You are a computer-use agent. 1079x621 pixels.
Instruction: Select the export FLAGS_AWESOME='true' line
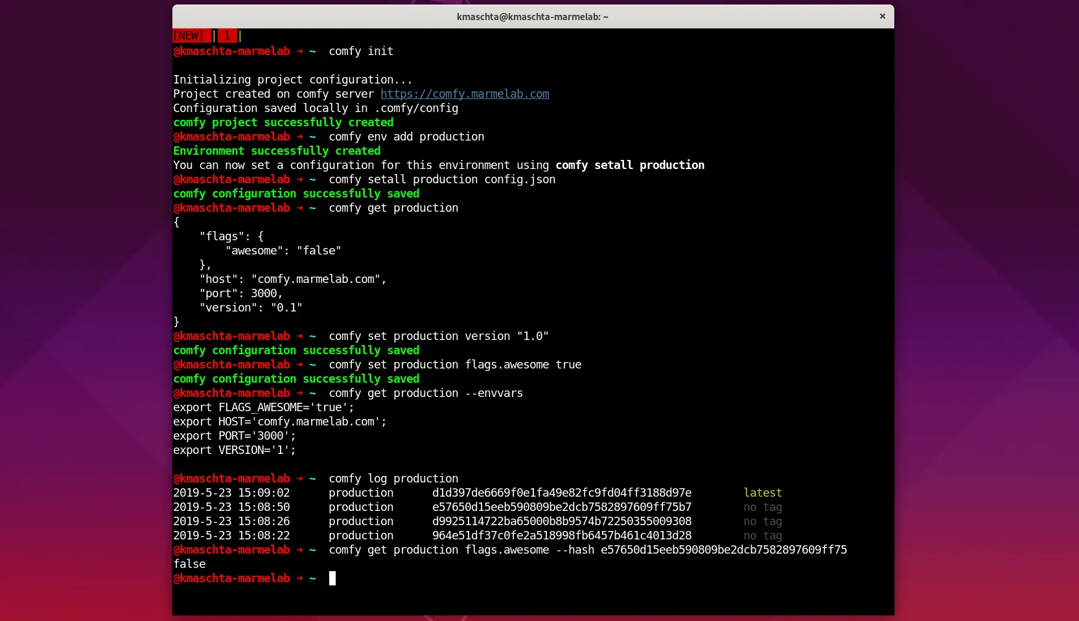263,407
